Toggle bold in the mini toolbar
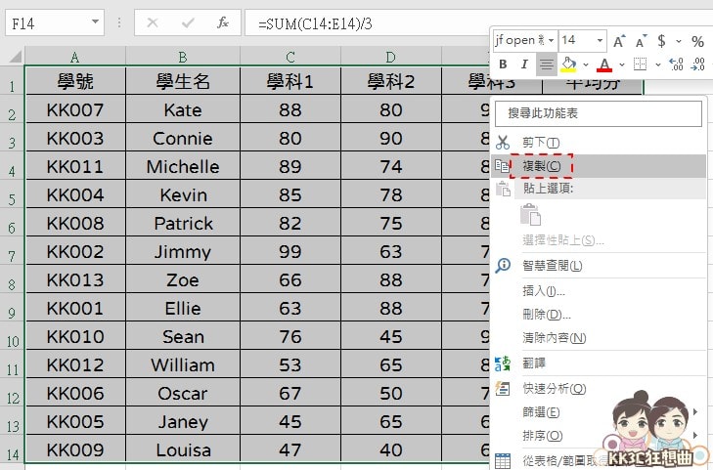 tap(503, 64)
